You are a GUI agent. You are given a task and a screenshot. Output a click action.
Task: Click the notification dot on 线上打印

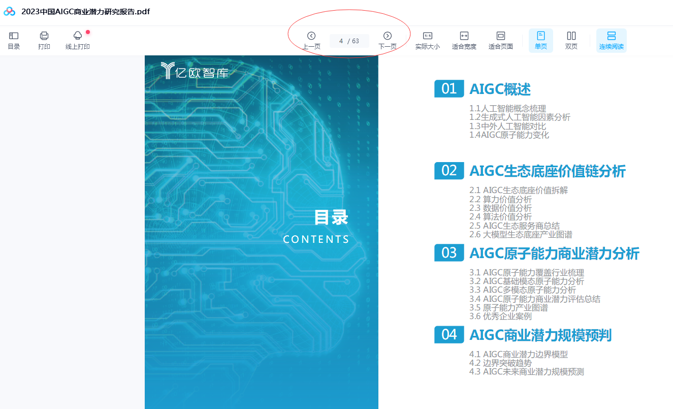87,32
